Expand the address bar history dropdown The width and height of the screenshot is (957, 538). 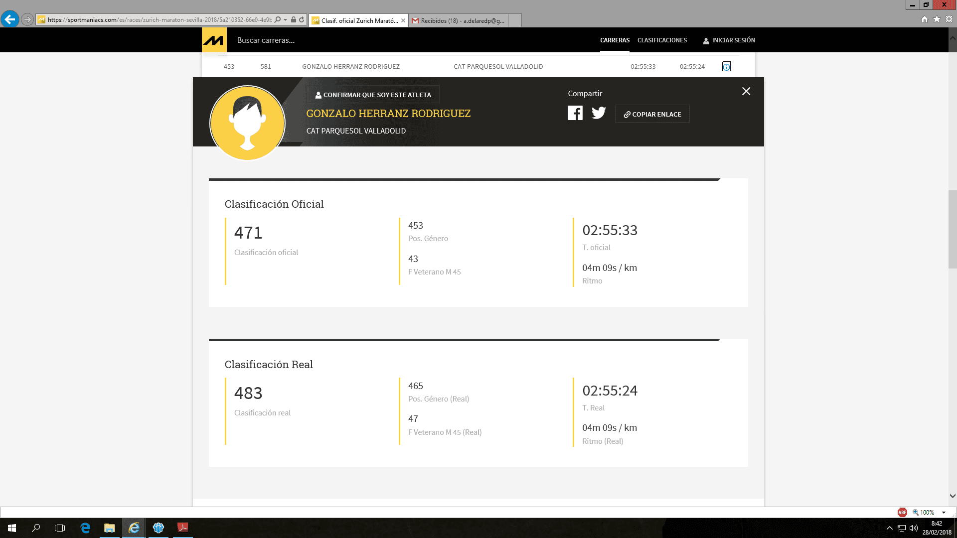(x=285, y=20)
